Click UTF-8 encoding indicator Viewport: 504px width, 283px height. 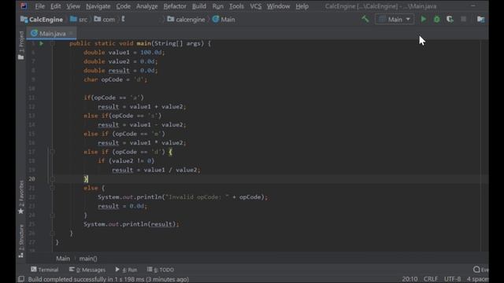(x=452, y=279)
